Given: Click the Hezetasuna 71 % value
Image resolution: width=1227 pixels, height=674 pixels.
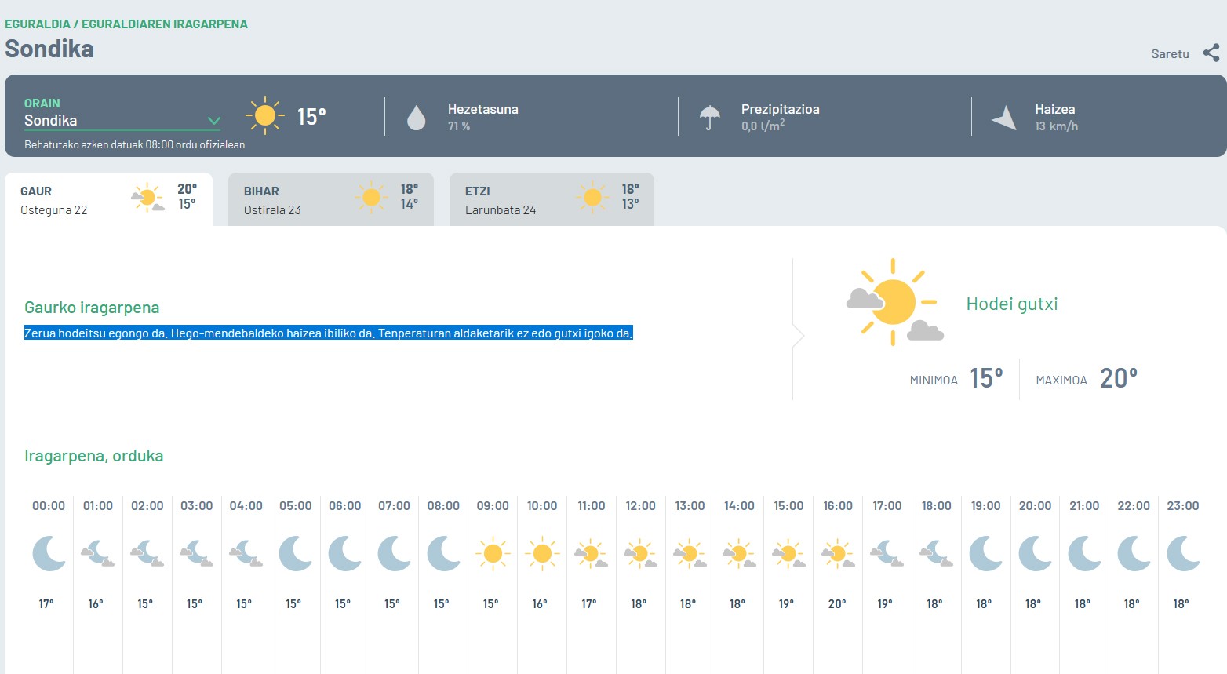Looking at the screenshot, I should pyautogui.click(x=459, y=126).
